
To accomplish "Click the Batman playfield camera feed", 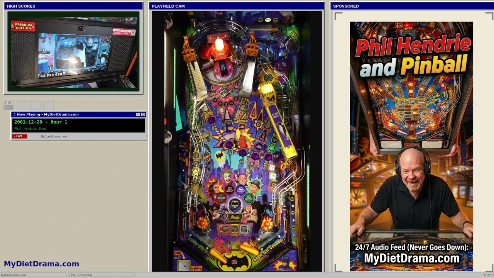I will [x=237, y=141].
